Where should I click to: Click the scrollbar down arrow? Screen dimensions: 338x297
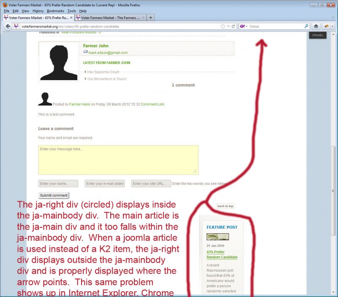[x=333, y=292]
